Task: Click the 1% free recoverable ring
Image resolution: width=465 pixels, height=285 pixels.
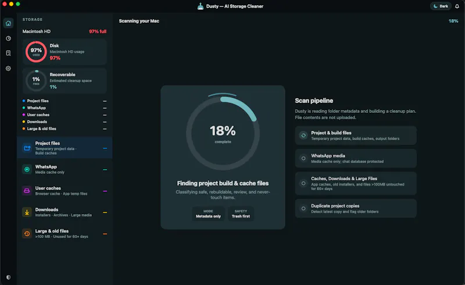Action: [x=36, y=80]
